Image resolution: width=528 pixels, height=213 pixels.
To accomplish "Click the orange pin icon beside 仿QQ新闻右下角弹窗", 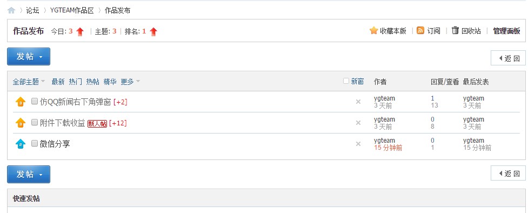I will click(21, 102).
